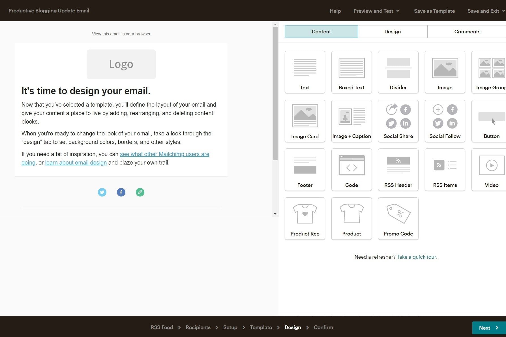Screen dimensions: 506x337
Task: Click the Next button
Action: pyautogui.click(x=489, y=328)
